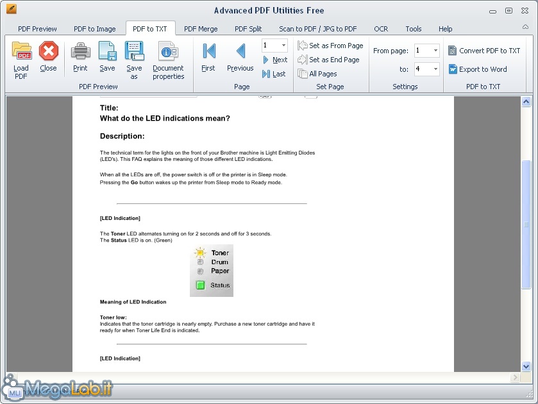Open the From page dropdown
538x404 pixels.
point(435,51)
